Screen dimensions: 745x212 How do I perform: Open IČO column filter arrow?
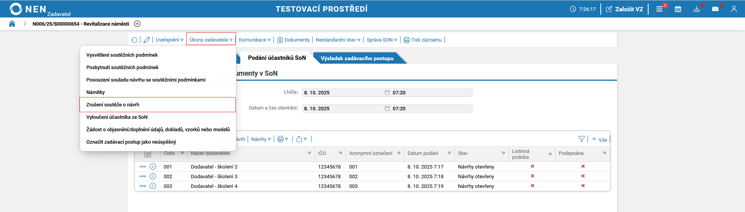341,153
